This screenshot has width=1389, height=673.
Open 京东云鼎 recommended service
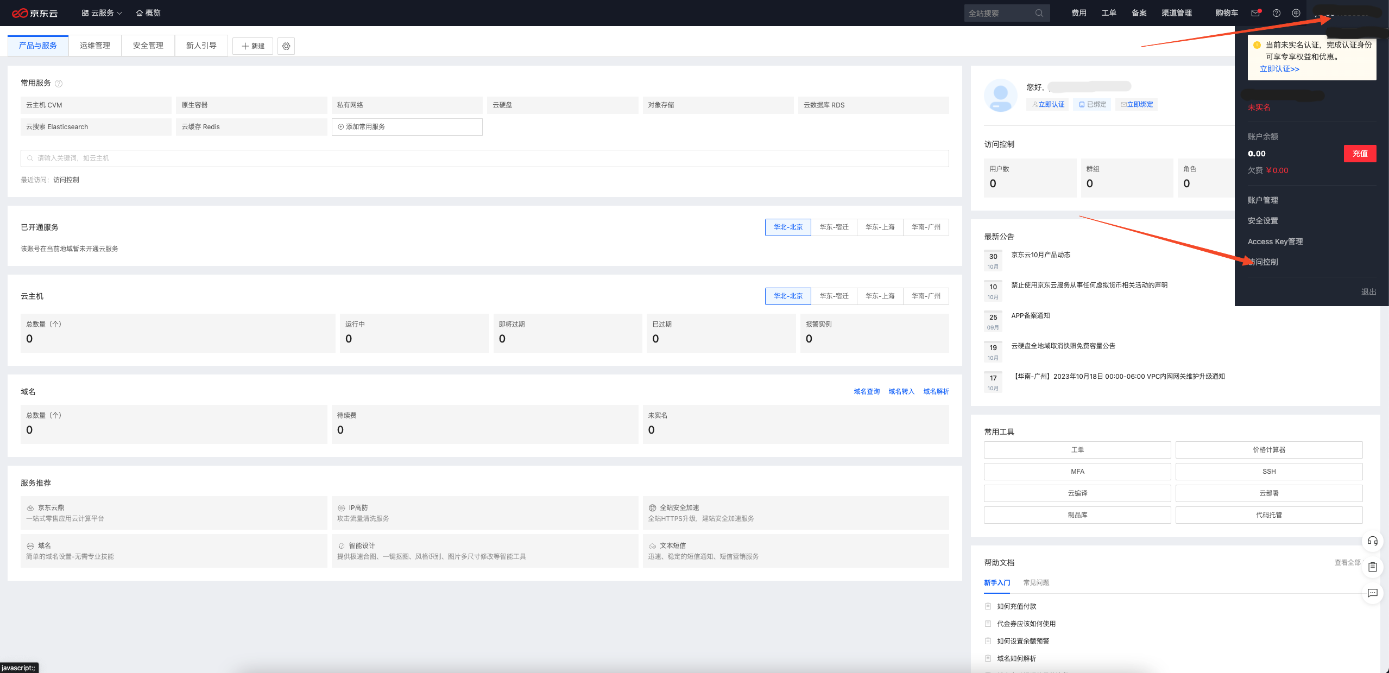pyautogui.click(x=174, y=513)
